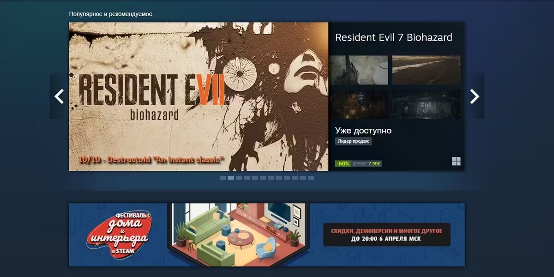Open the Resident Evil 7 Biohazard title link

click(394, 38)
